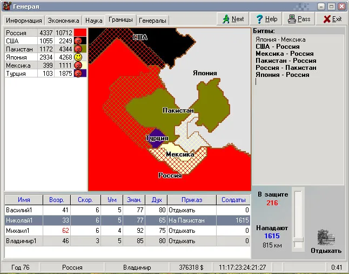Click the Next turn button
The width and height of the screenshot is (349, 274).
(x=232, y=19)
